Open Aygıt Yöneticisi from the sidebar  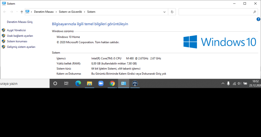(16, 30)
